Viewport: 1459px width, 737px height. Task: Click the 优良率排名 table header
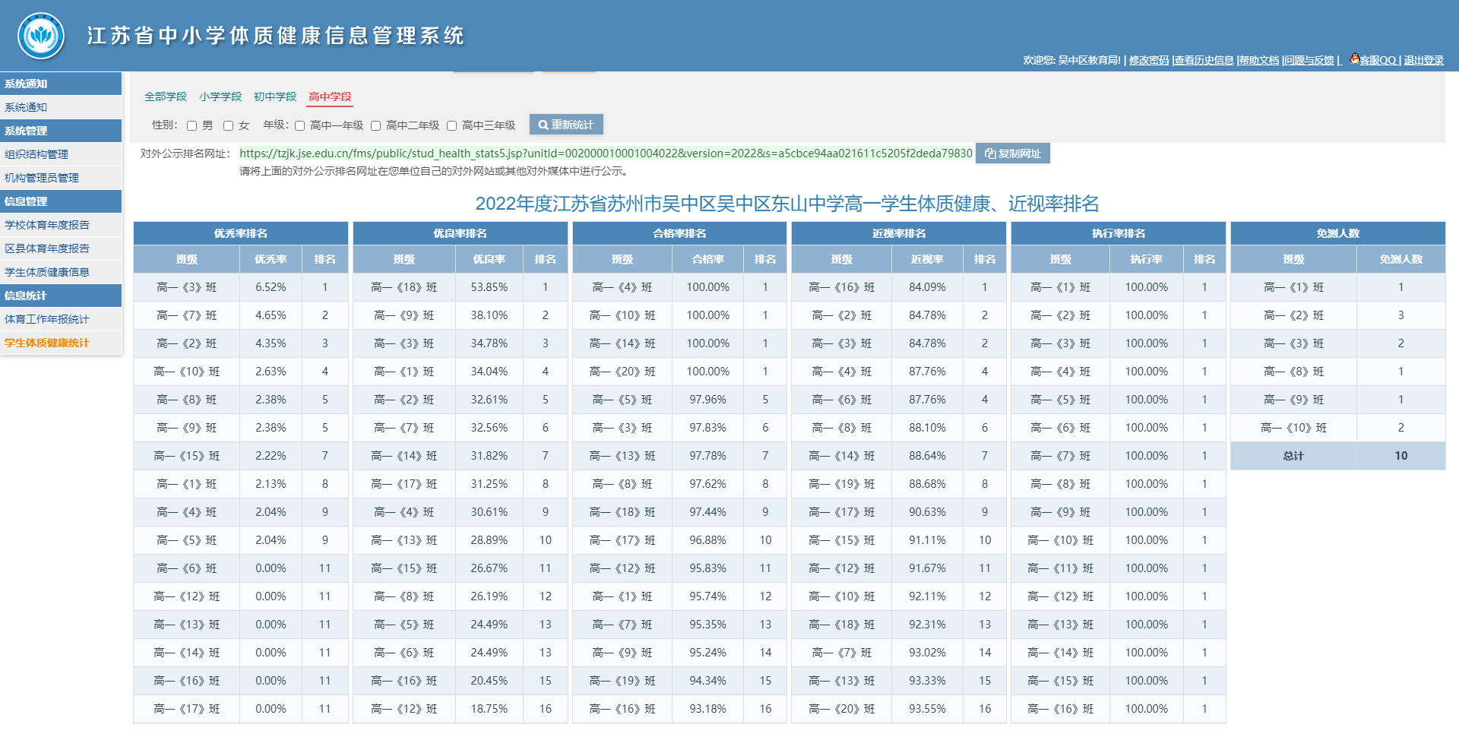click(460, 233)
